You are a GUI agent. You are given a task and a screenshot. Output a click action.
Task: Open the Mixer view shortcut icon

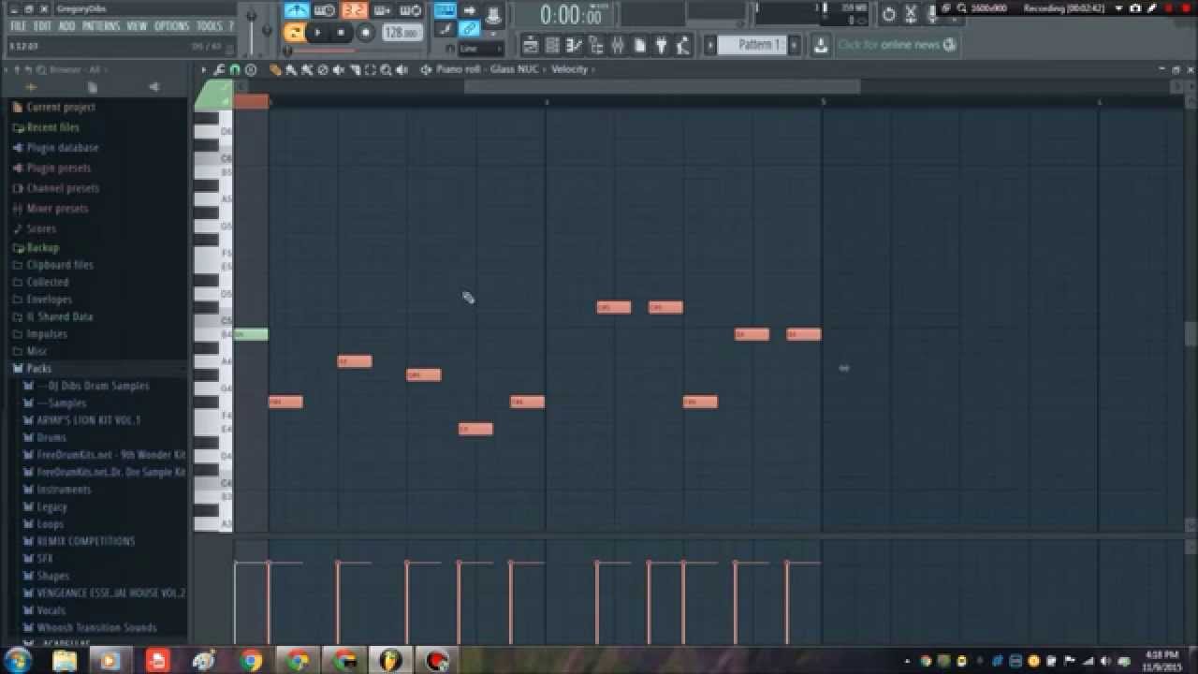coord(618,45)
